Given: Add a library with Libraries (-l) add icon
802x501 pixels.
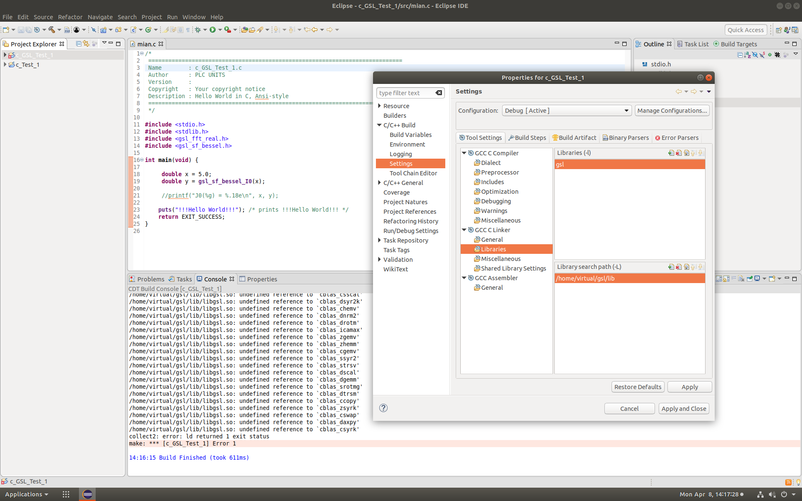Looking at the screenshot, I should click(x=671, y=153).
